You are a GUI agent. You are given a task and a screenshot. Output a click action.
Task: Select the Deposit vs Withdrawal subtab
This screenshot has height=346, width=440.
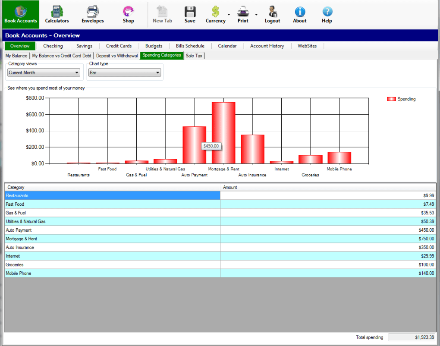(117, 56)
